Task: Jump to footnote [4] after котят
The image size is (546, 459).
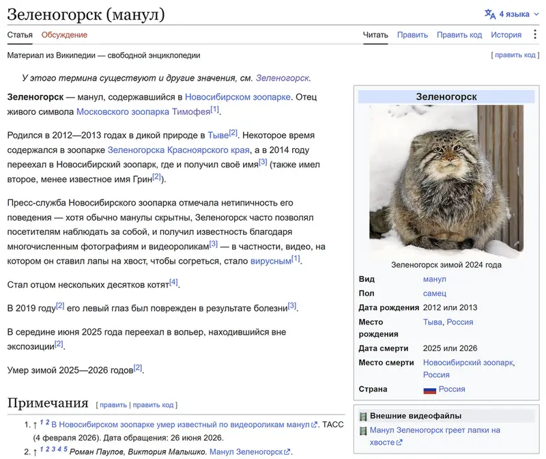Action: [x=173, y=282]
